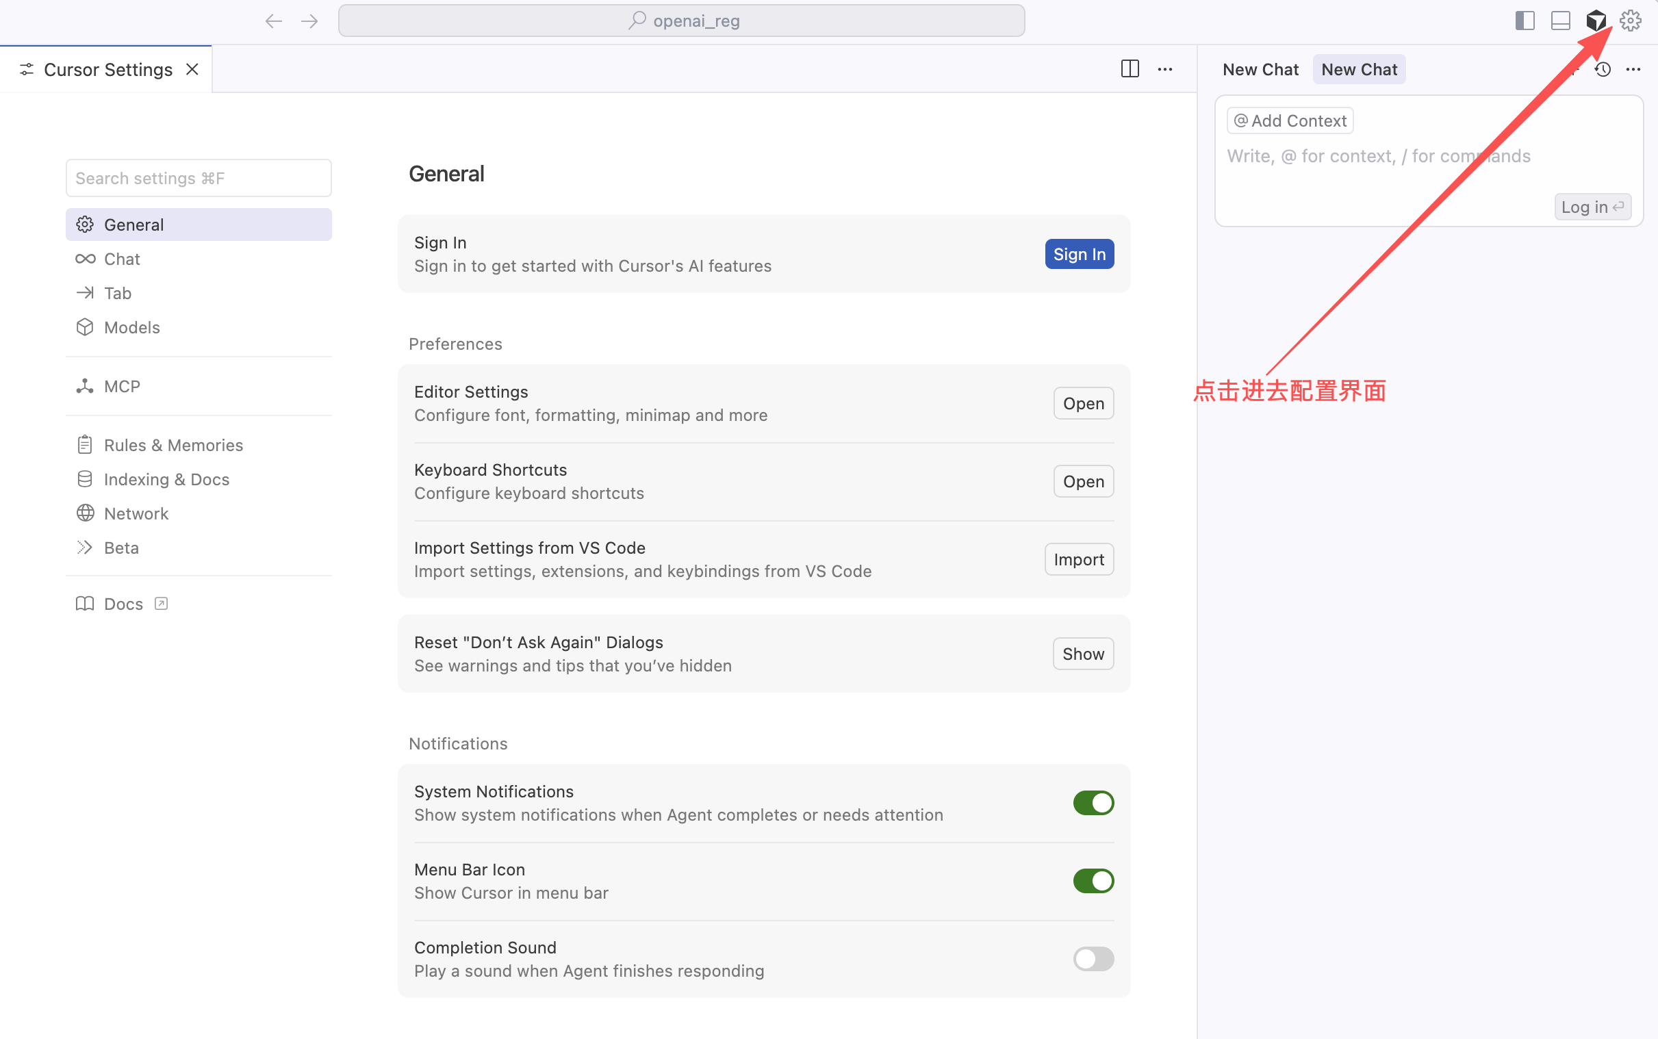1658x1039 pixels.
Task: Open settings via top-right gear icon
Action: 1630,21
